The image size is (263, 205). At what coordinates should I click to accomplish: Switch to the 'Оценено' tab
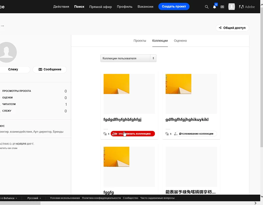180,41
